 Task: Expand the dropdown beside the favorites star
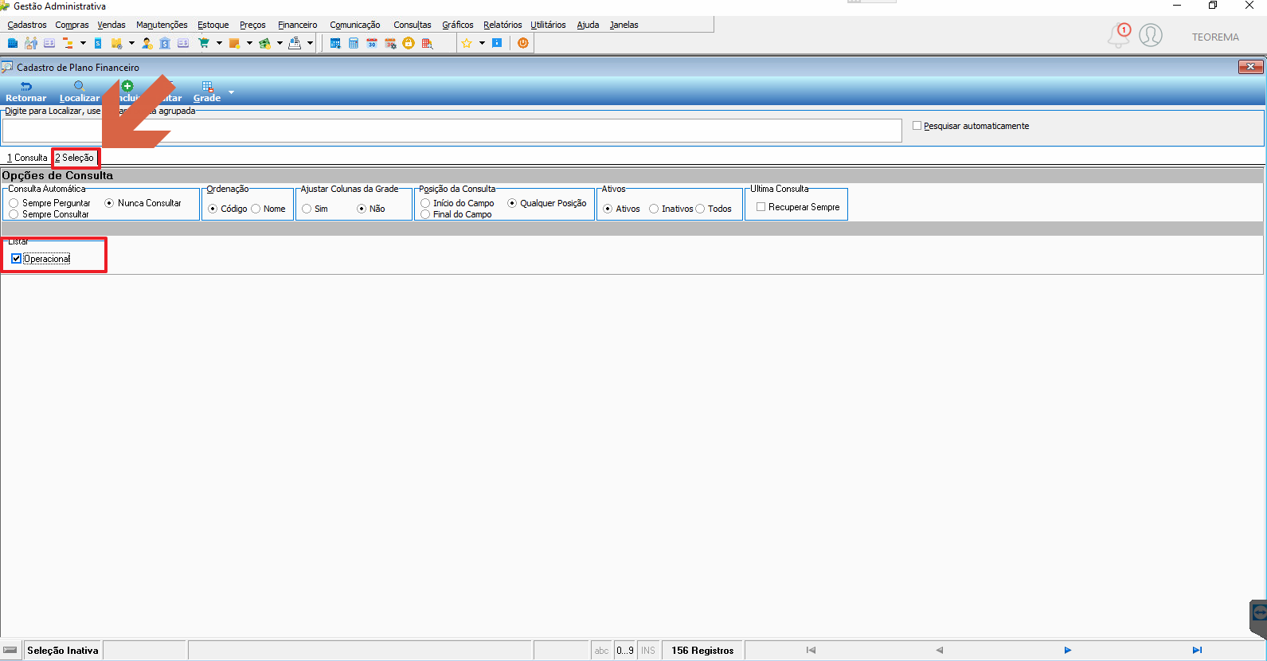pos(482,43)
